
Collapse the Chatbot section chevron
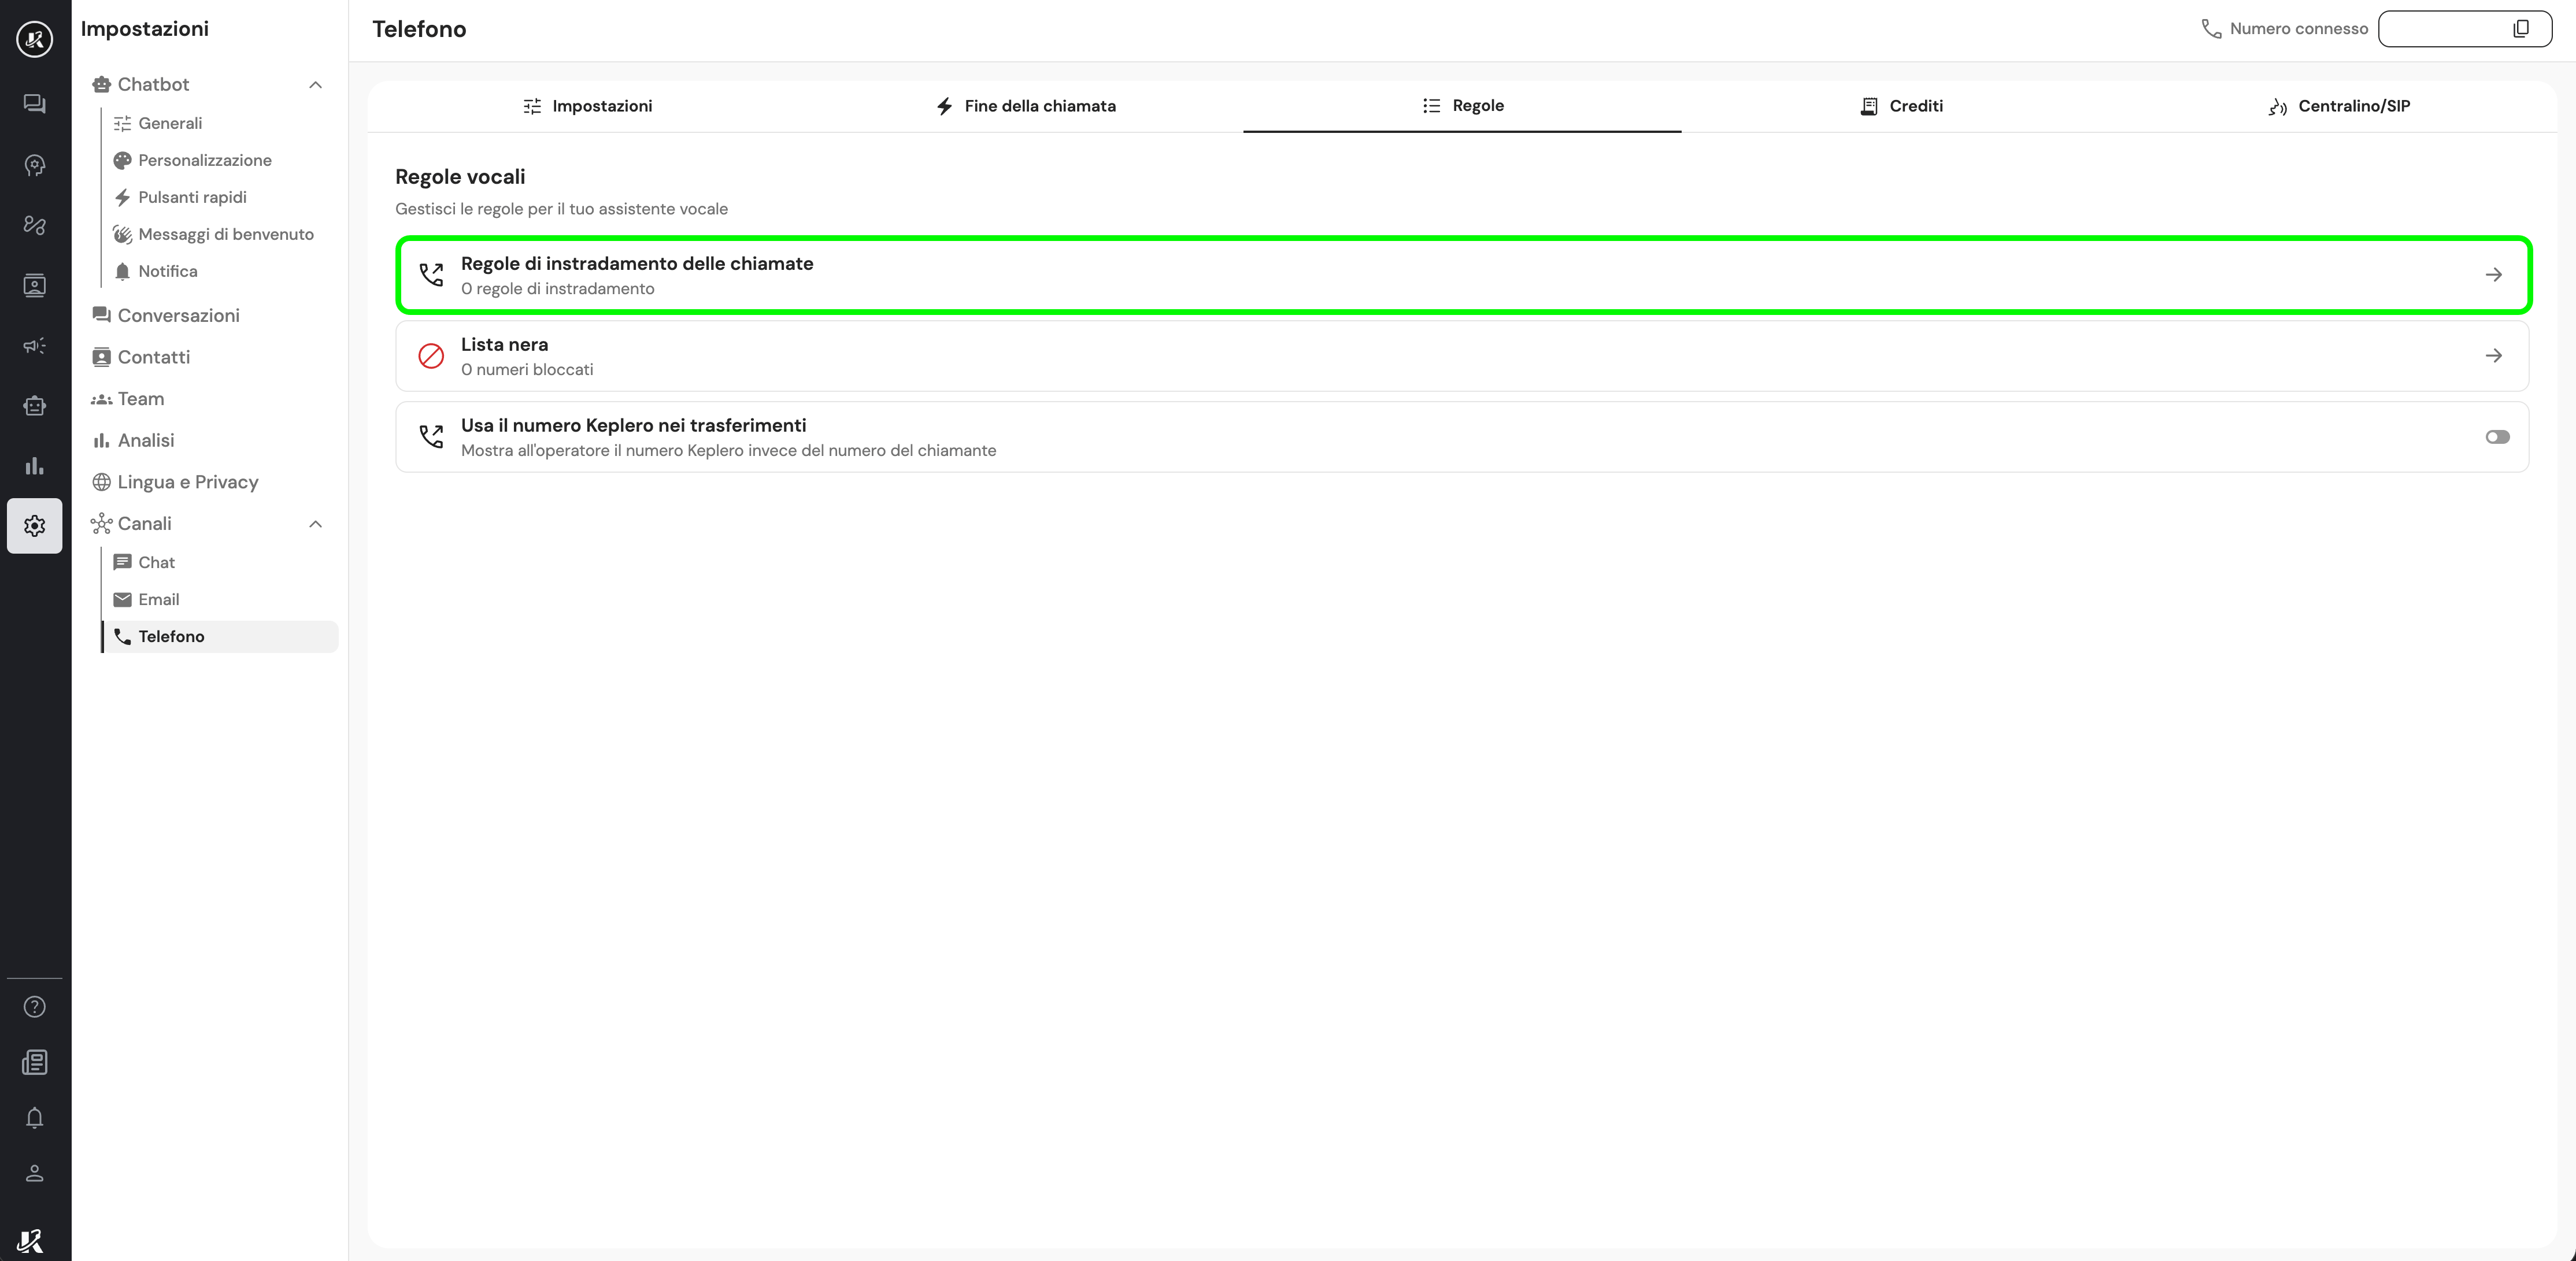coord(316,85)
